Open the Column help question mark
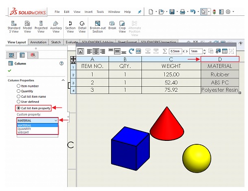Screen dimensions: 248x191 click(62, 64)
